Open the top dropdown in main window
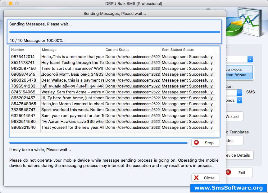 point(250,59)
